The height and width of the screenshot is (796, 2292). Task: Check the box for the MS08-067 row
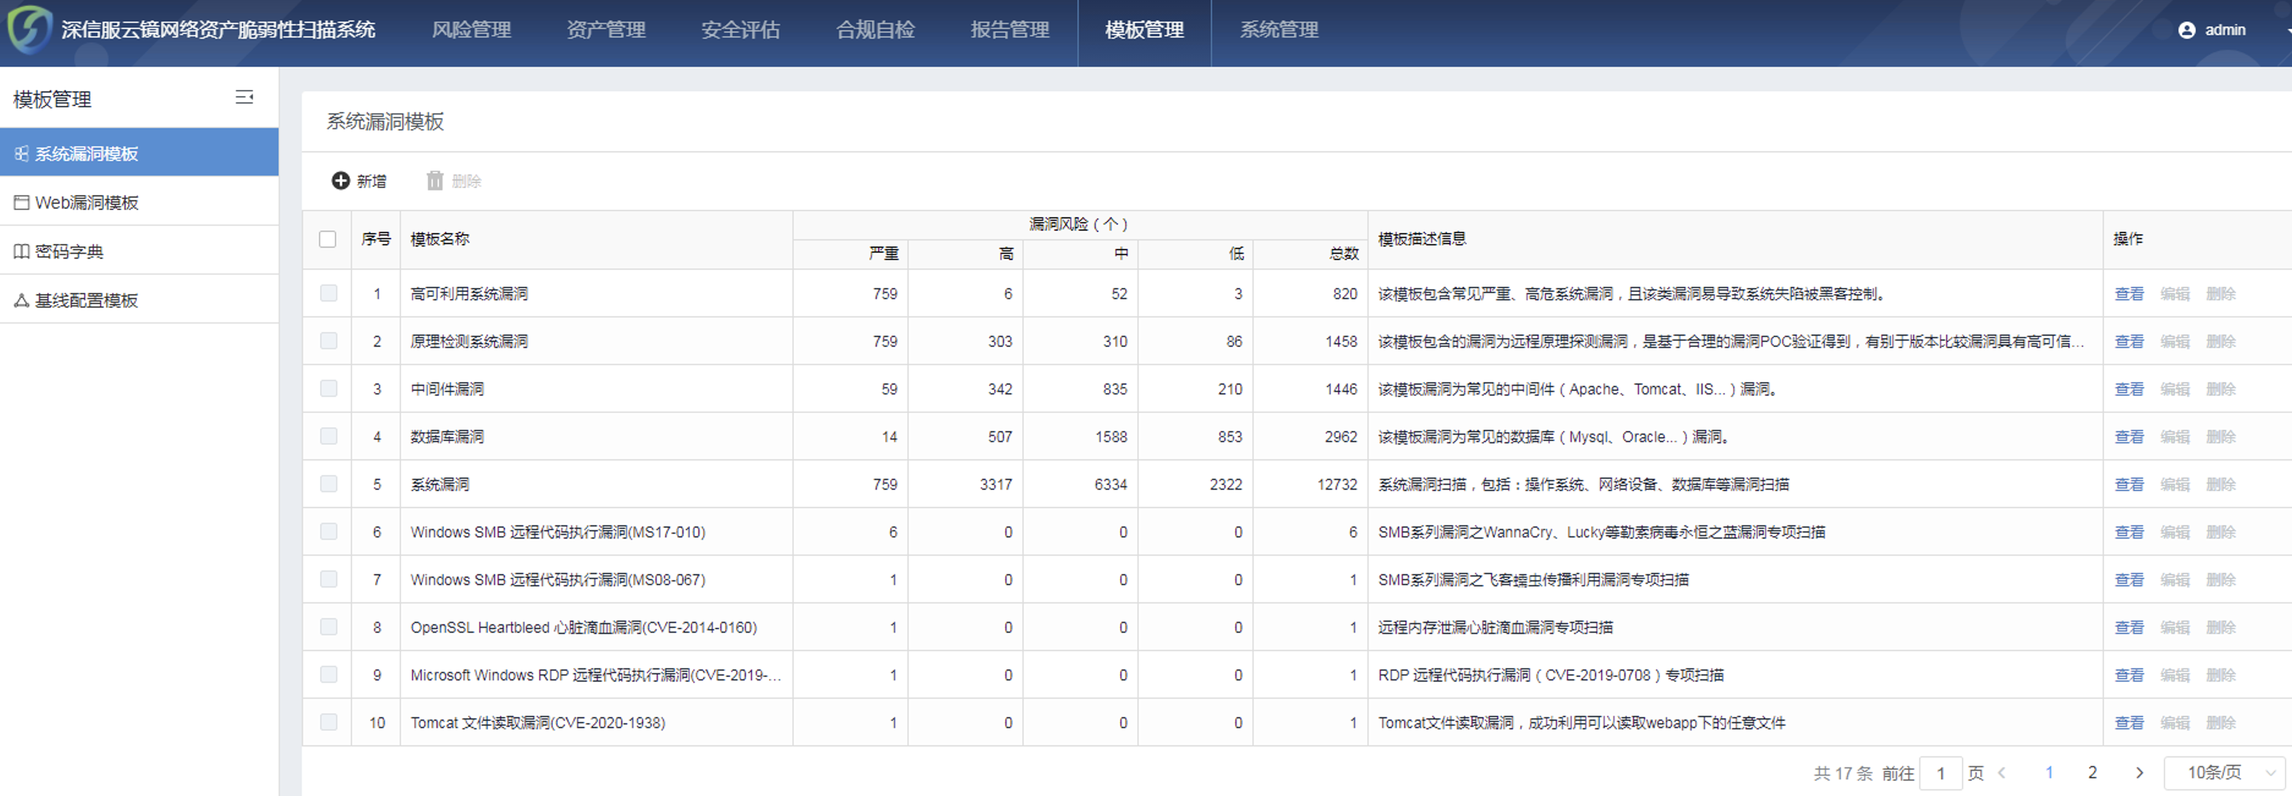(x=329, y=579)
